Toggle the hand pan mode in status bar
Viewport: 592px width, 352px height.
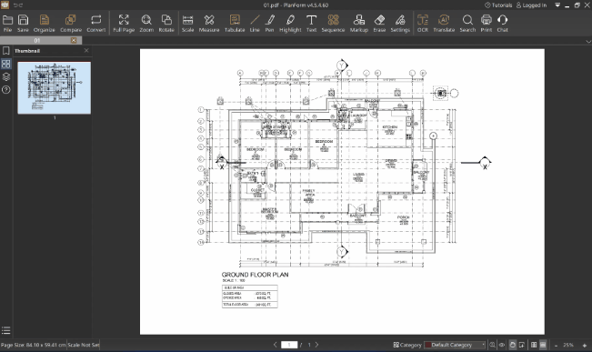pos(512,345)
